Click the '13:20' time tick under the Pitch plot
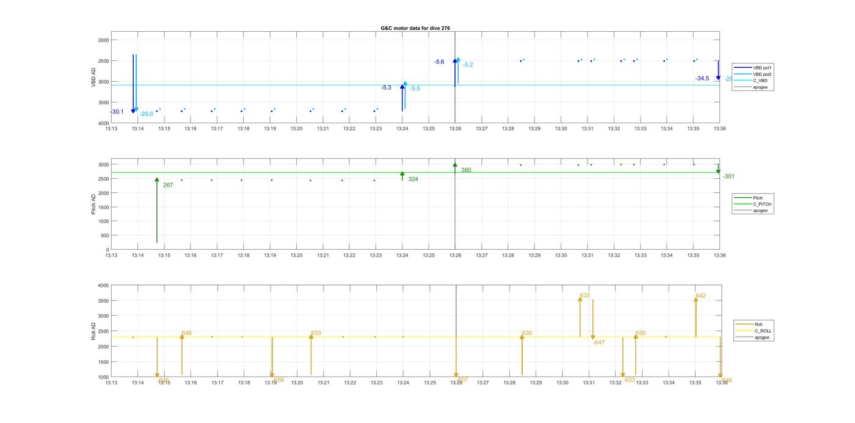 coord(297,255)
